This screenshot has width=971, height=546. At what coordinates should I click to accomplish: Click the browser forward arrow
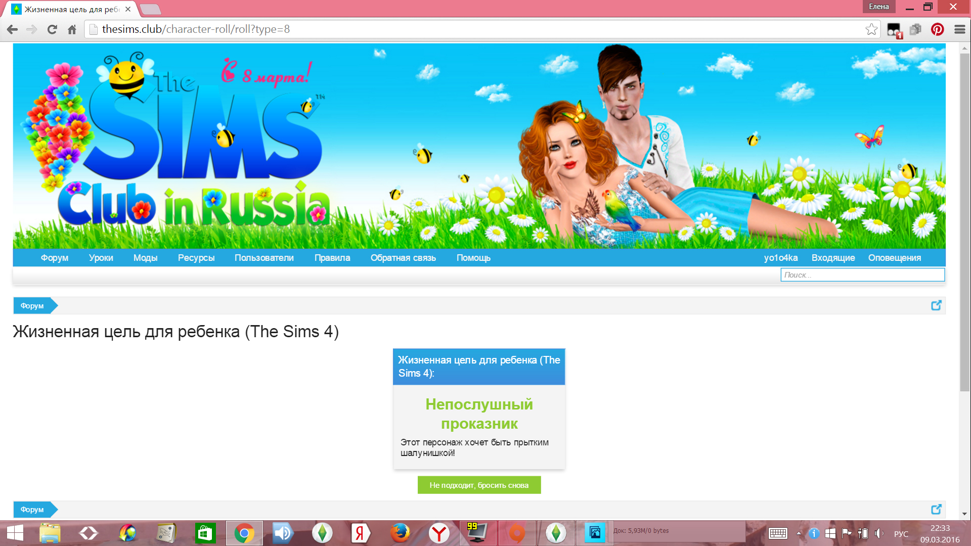click(32, 29)
